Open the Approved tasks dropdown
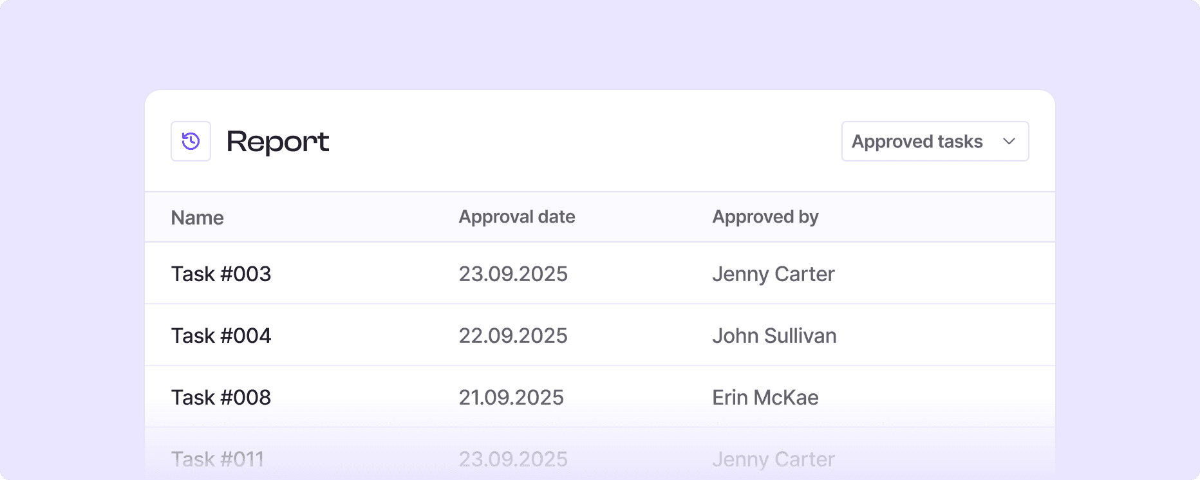The width and height of the screenshot is (1200, 480). coord(934,141)
